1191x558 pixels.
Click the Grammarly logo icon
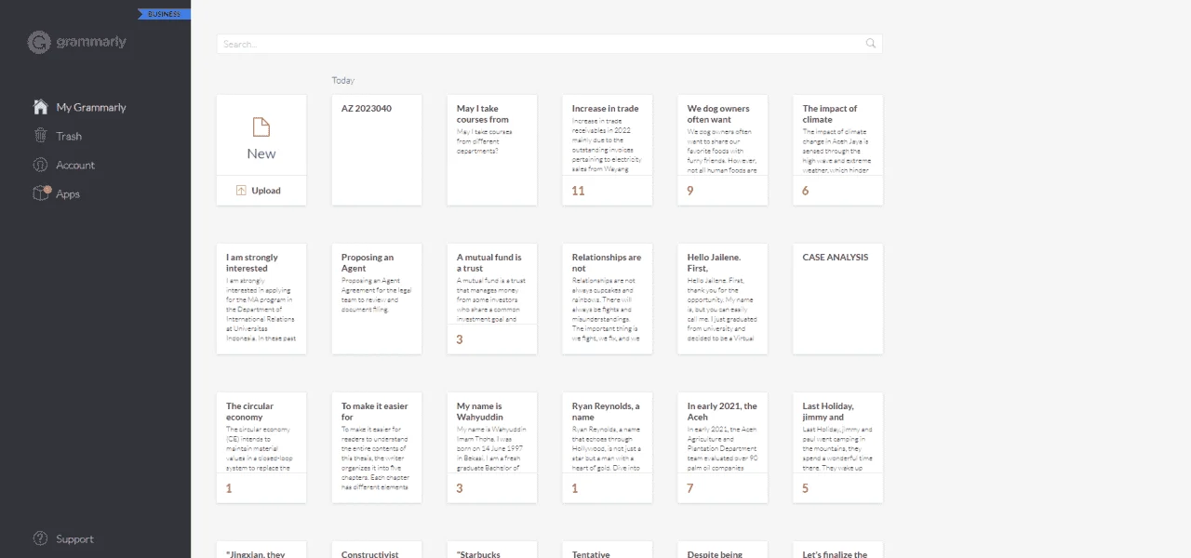(x=39, y=43)
